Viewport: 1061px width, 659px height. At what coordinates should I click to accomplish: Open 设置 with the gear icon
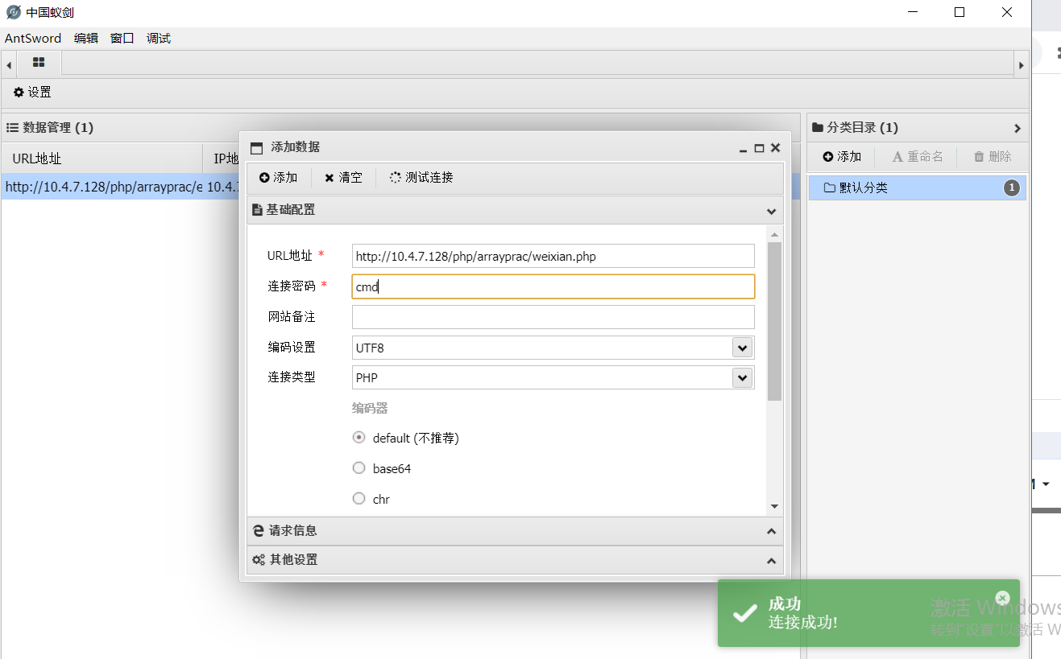[32, 93]
